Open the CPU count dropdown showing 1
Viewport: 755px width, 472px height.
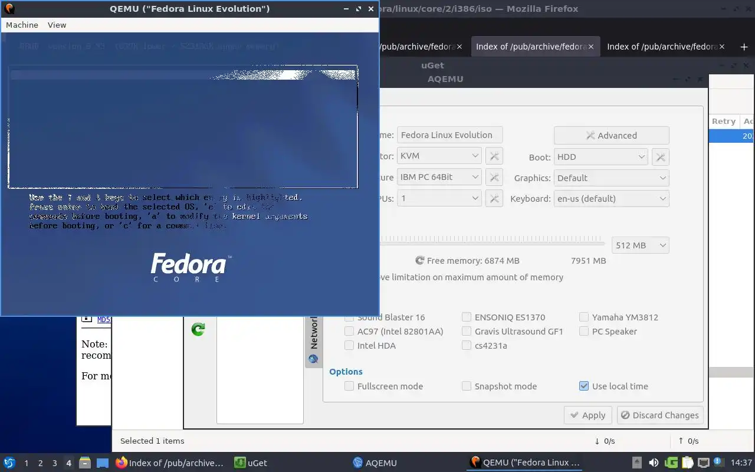[x=439, y=198]
